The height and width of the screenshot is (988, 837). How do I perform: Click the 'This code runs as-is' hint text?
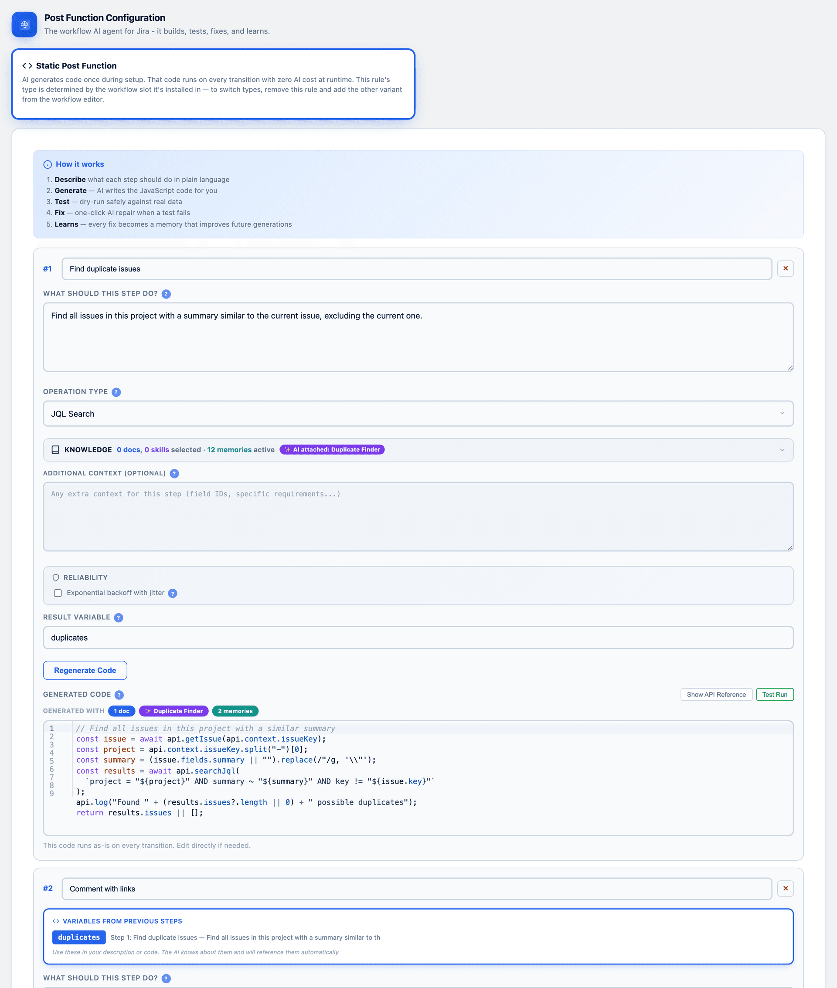pyautogui.click(x=146, y=845)
